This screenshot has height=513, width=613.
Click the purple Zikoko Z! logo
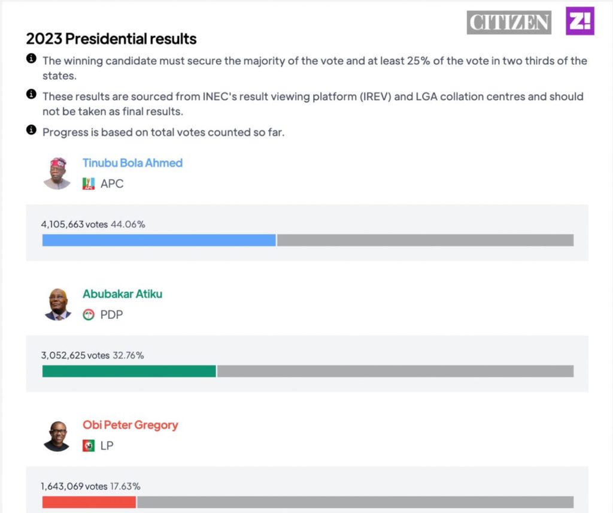[x=579, y=21]
